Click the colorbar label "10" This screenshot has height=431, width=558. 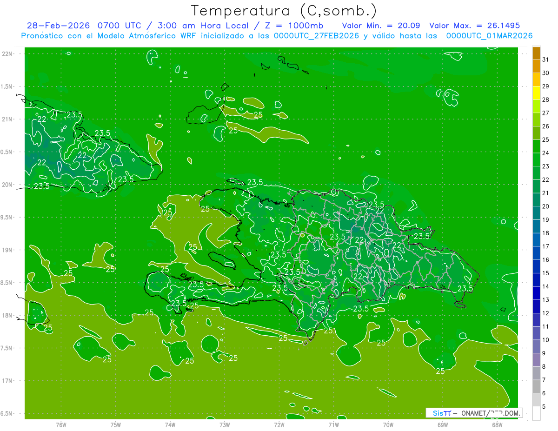pyautogui.click(x=546, y=340)
